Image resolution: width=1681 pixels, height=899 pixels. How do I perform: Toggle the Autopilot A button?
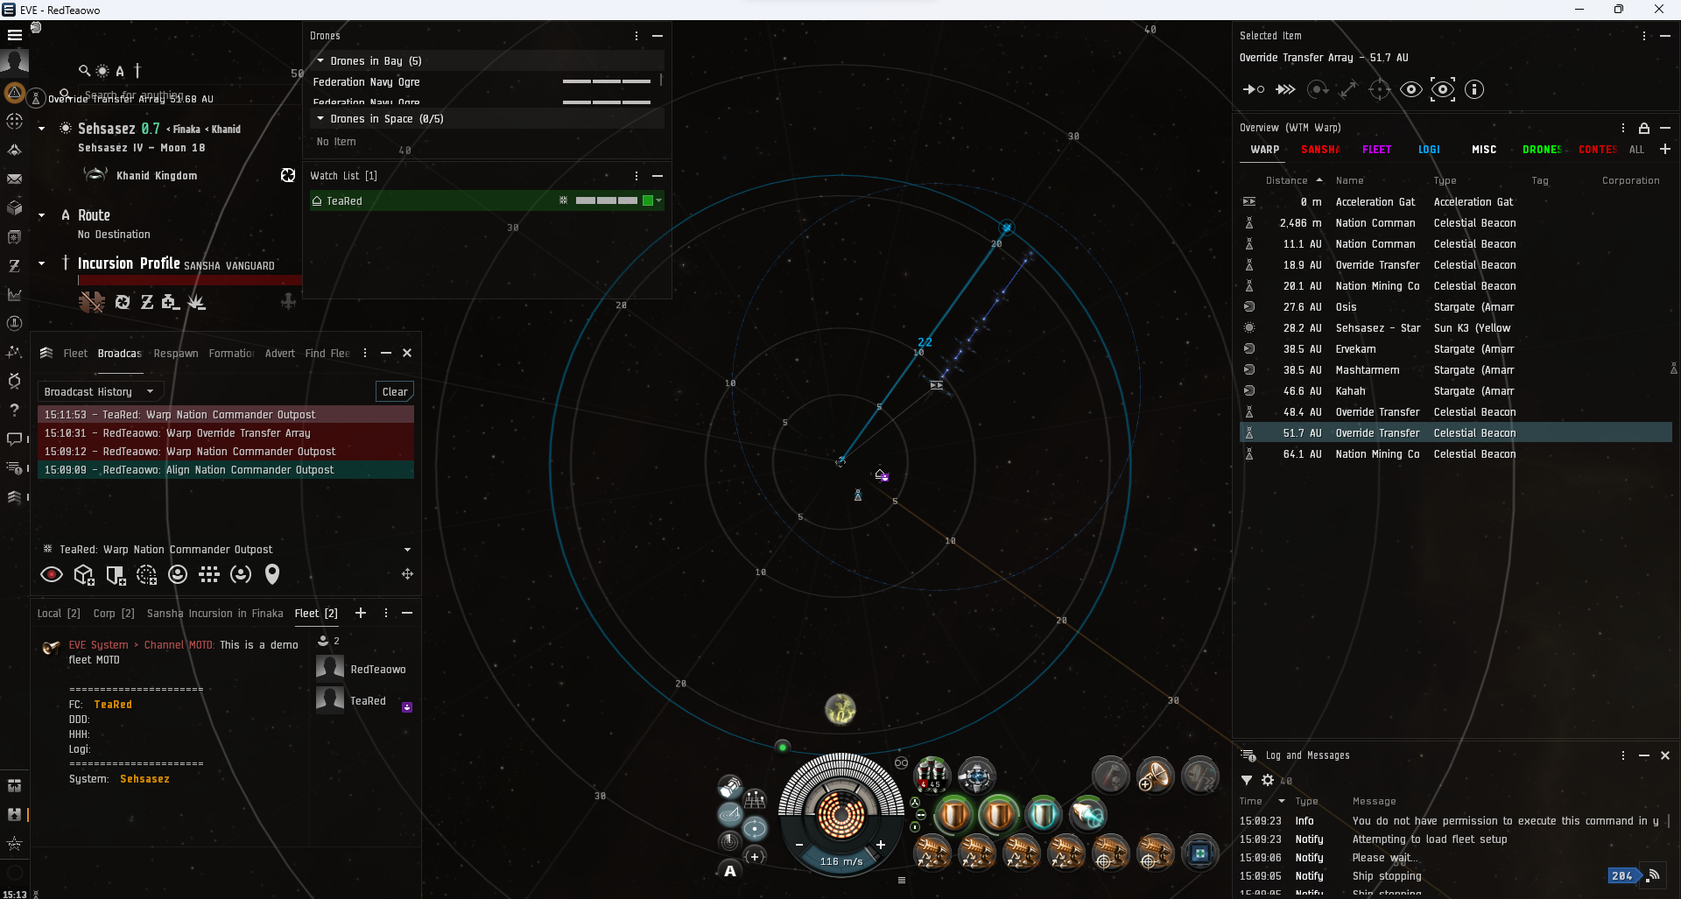pos(730,871)
